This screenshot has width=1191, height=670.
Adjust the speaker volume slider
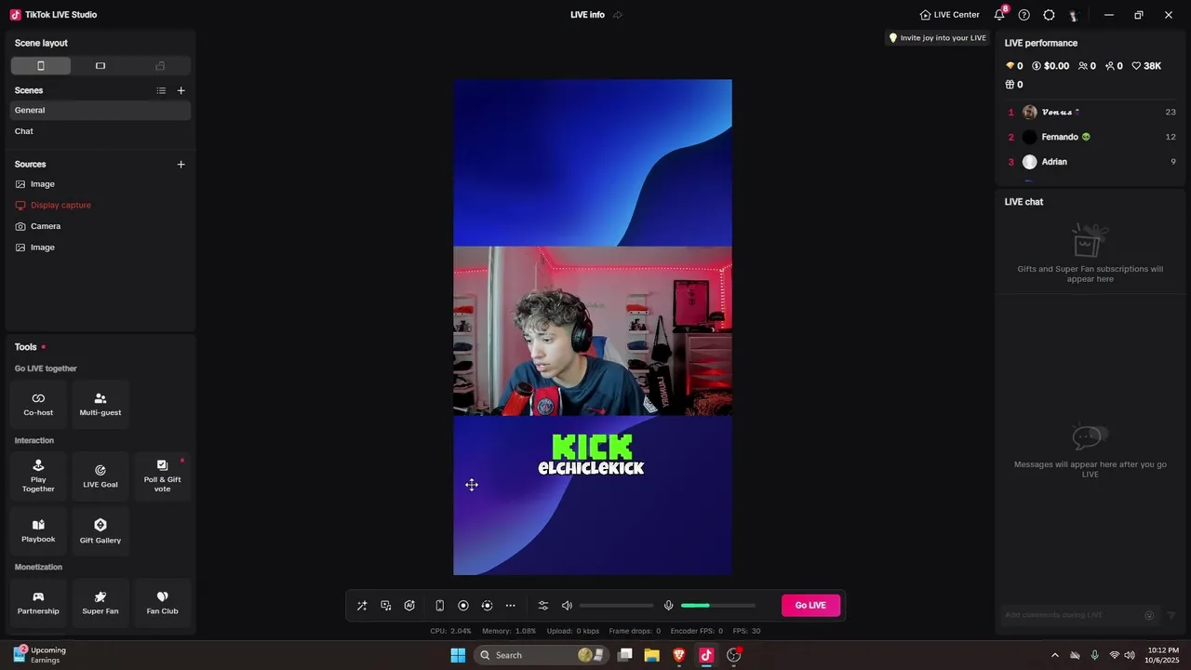[616, 606]
